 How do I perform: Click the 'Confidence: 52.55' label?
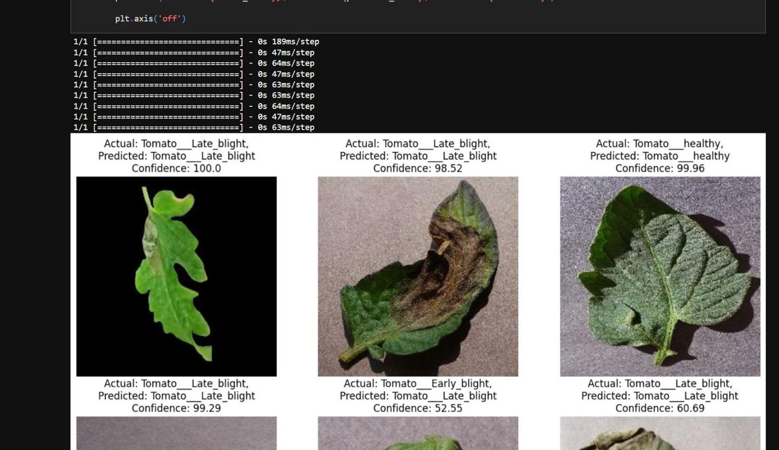coord(418,408)
